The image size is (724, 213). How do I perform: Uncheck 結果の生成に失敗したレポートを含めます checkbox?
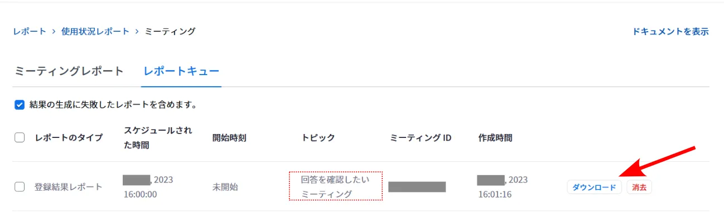pos(20,105)
